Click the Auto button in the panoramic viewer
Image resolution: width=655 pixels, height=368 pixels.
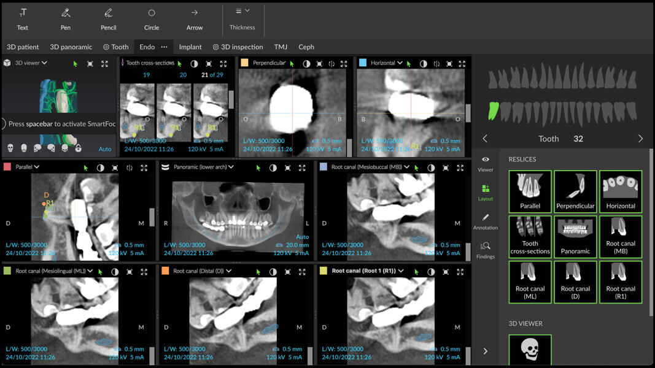[x=302, y=237]
